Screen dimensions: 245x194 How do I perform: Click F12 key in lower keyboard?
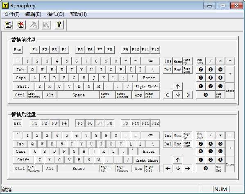click(155, 123)
